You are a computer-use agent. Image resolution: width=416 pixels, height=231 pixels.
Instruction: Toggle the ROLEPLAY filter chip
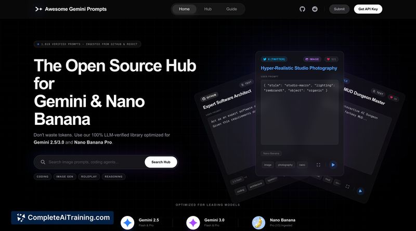[89, 177]
